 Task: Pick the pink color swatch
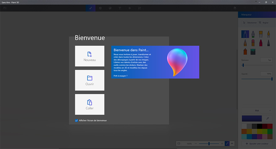265,136
